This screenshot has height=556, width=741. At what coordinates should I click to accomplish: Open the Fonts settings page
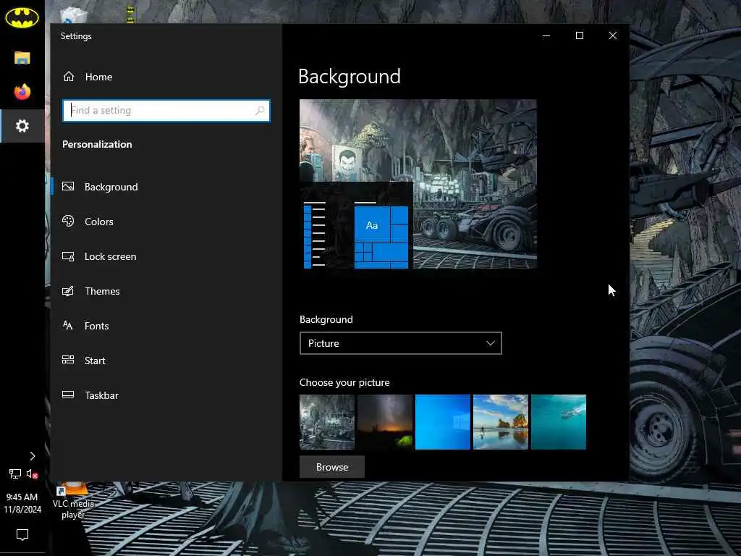pos(96,326)
